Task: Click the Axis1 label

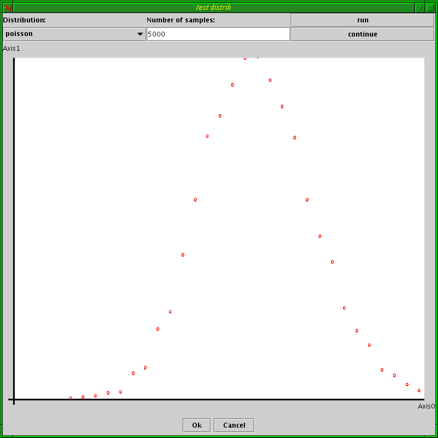Action: 11,49
